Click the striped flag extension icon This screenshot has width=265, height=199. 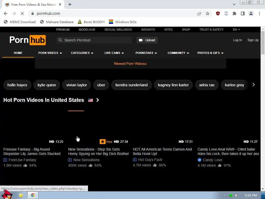pyautogui.click(x=226, y=13)
